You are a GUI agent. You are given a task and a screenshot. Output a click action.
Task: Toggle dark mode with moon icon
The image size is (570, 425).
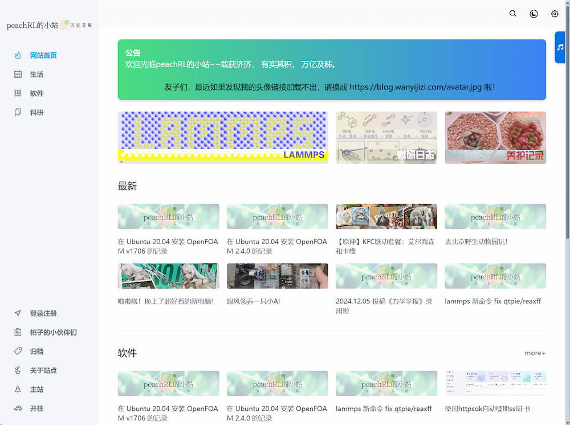[534, 14]
